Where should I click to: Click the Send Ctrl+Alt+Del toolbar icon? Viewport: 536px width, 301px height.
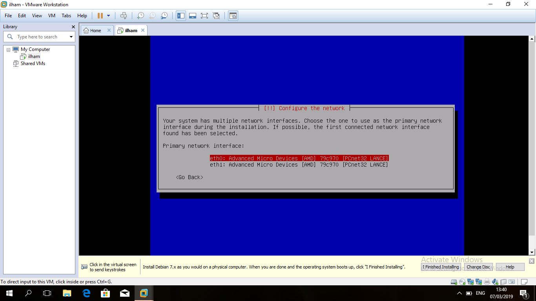124,16
